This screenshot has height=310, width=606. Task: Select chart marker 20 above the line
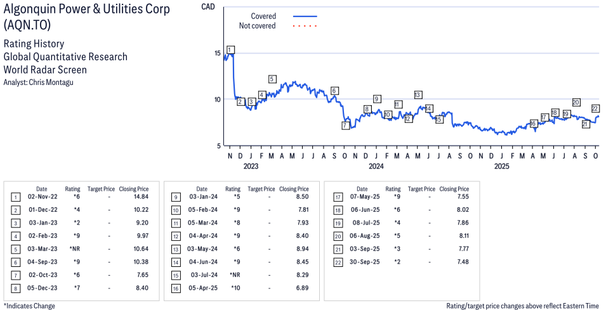pyautogui.click(x=576, y=102)
